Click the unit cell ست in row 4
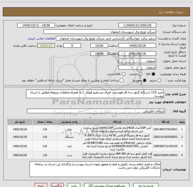The height and width of the screenshot is (187, 193). pyautogui.click(x=69, y=155)
